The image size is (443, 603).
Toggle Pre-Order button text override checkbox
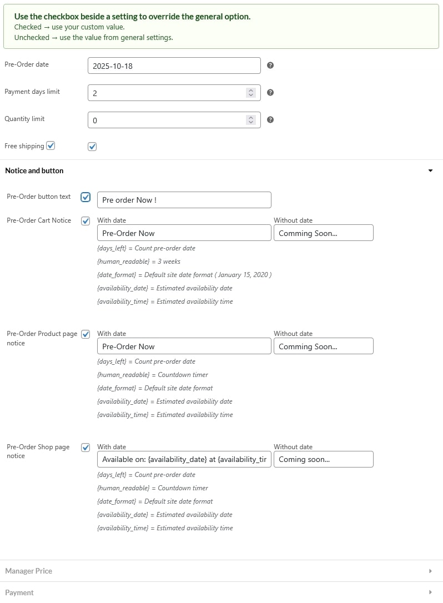click(x=85, y=197)
